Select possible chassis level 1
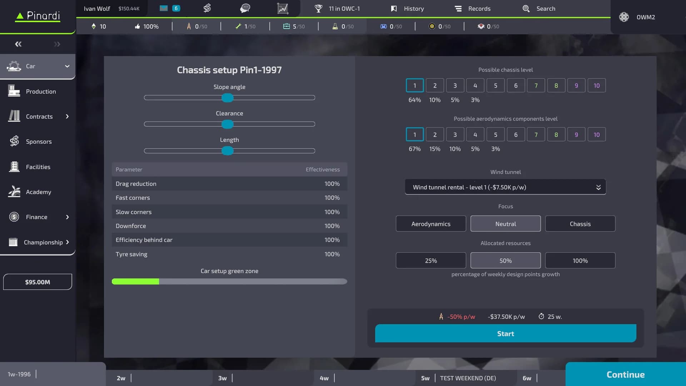The image size is (686, 386). (415, 85)
